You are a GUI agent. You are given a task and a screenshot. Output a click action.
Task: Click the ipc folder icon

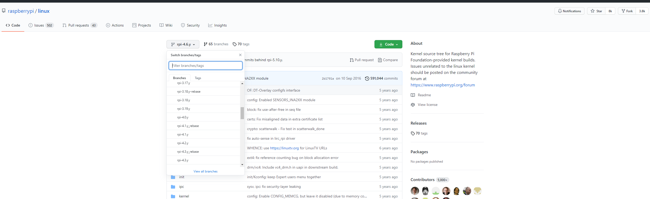[173, 187]
